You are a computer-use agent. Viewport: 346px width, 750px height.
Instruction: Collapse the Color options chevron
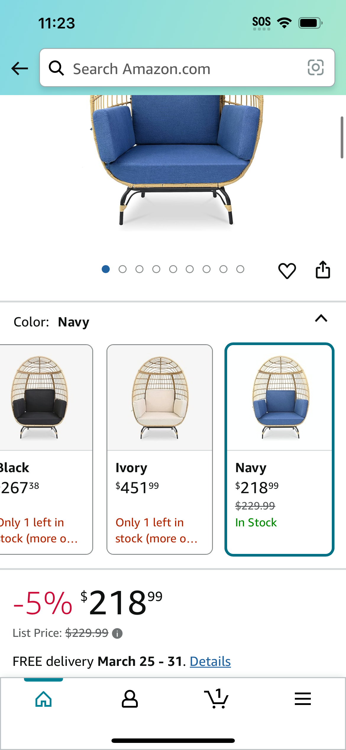(x=321, y=318)
